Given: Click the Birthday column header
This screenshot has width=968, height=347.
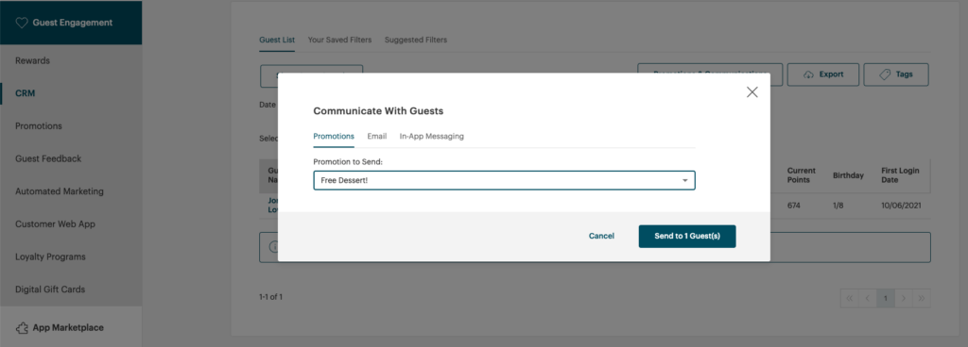Looking at the screenshot, I should click(848, 175).
